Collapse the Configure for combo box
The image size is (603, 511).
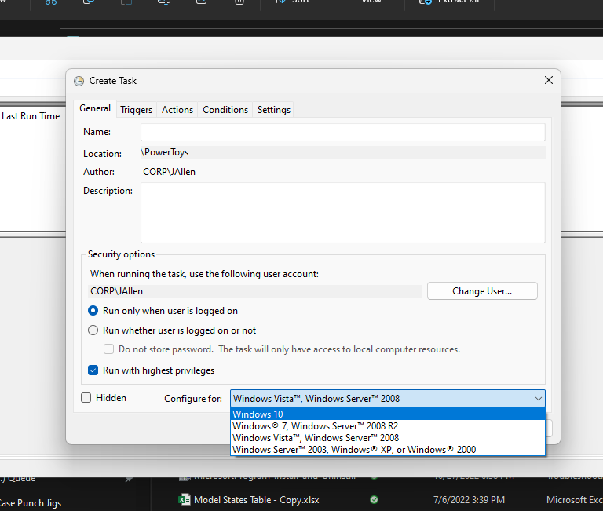538,399
